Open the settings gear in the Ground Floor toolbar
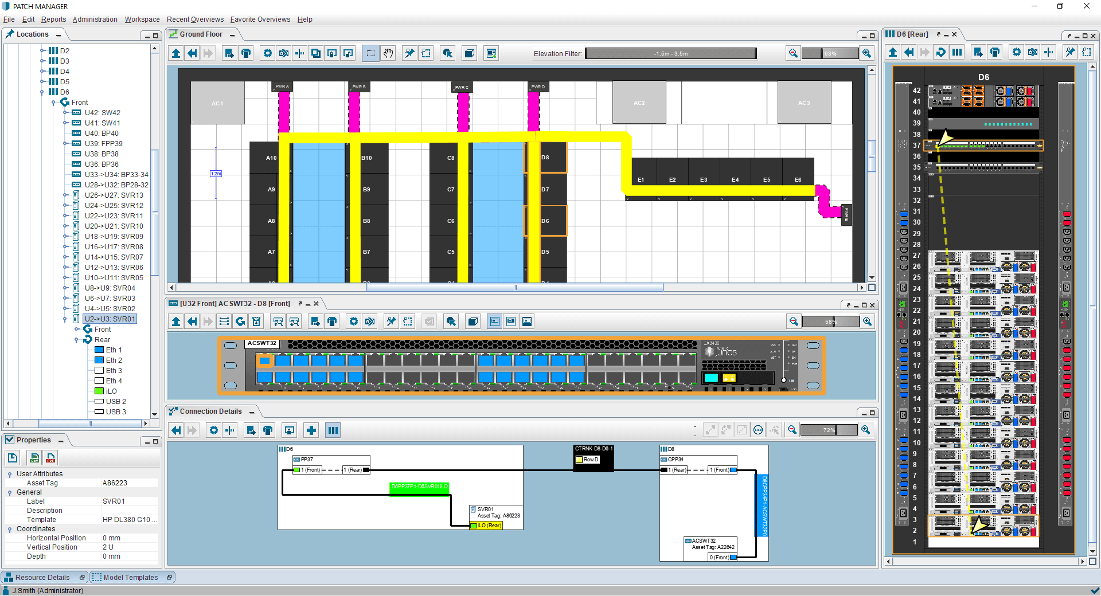Image resolution: width=1101 pixels, height=596 pixels. [267, 53]
